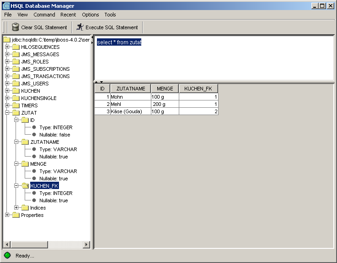
Task: Select the Käse (Gouda) cell
Action: (130, 111)
